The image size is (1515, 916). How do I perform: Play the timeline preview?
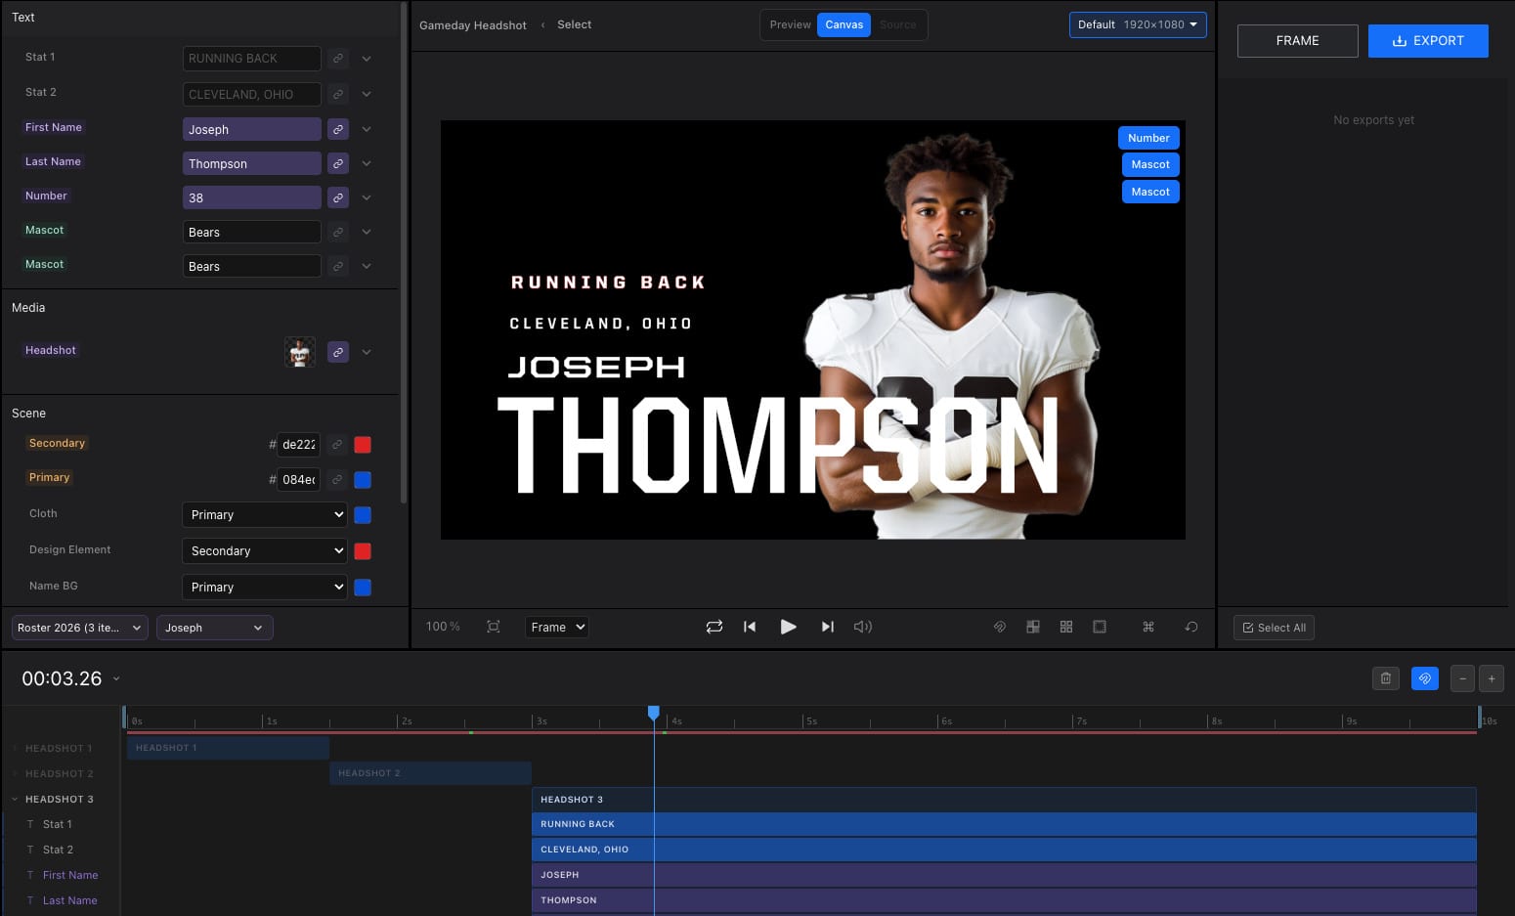pos(788,627)
